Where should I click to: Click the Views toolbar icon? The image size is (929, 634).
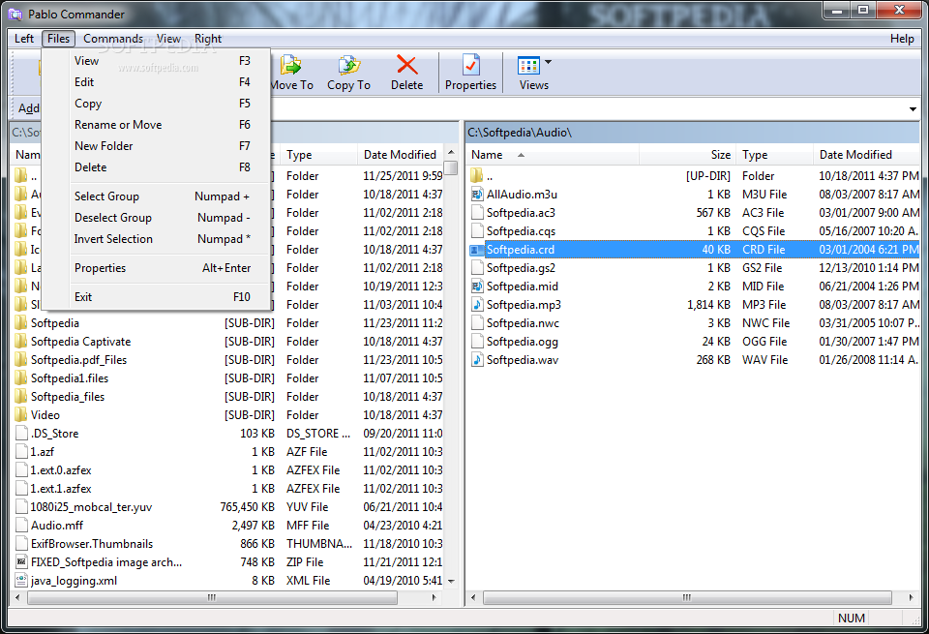point(528,65)
